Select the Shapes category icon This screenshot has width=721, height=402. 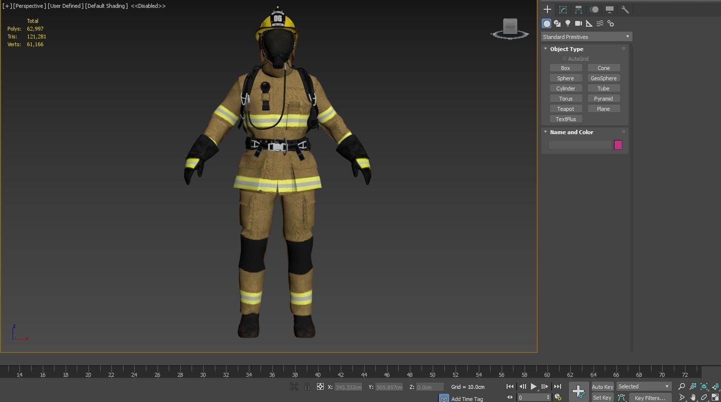[557, 23]
